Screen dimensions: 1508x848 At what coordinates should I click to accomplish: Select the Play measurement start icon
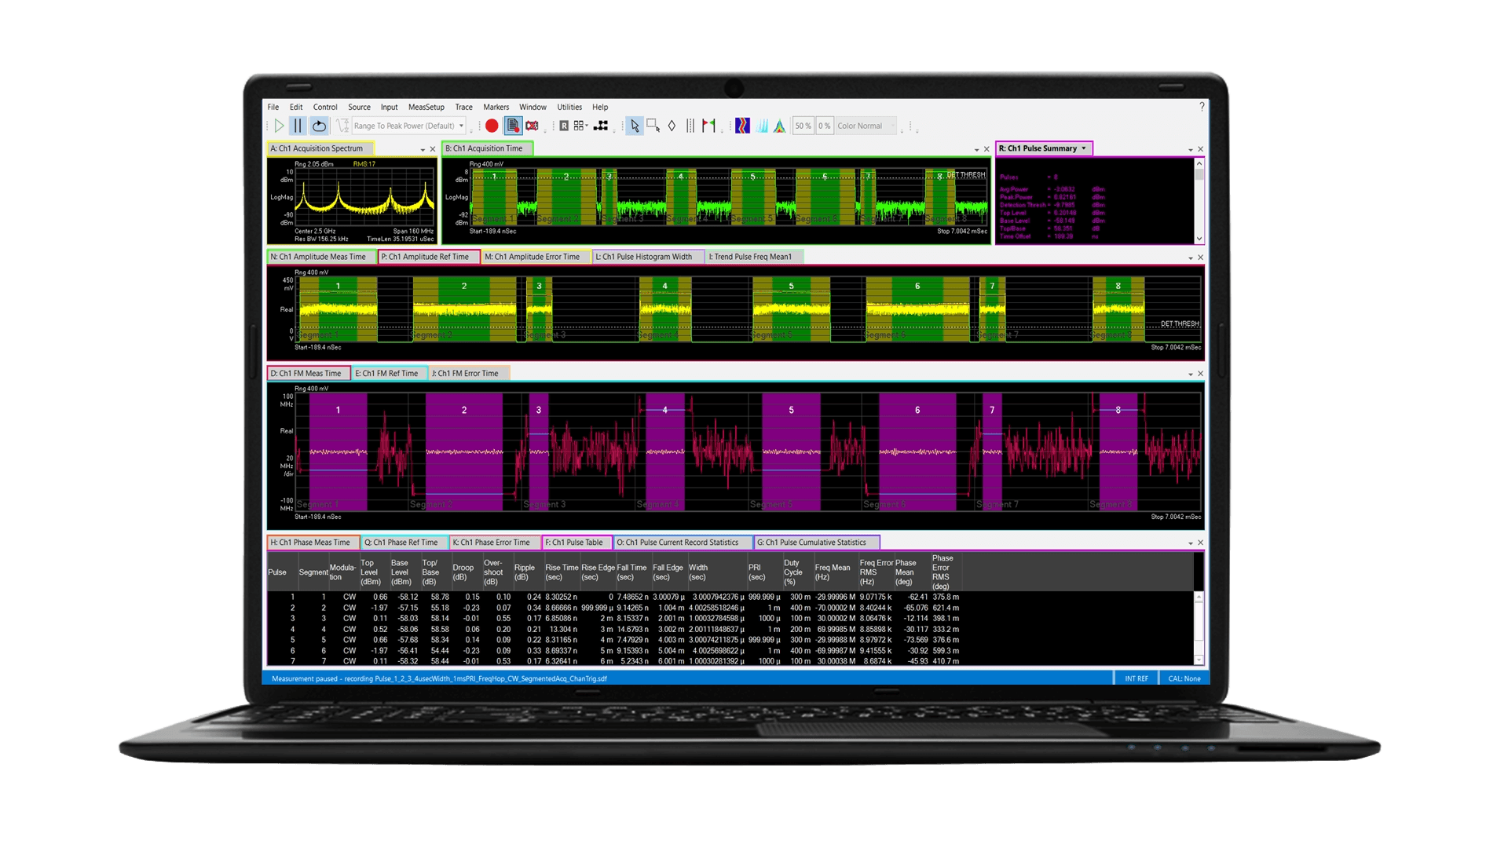tap(278, 126)
